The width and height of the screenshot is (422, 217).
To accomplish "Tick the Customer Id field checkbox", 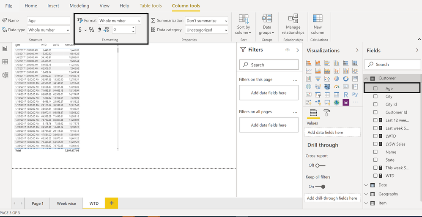I will (x=375, y=112).
